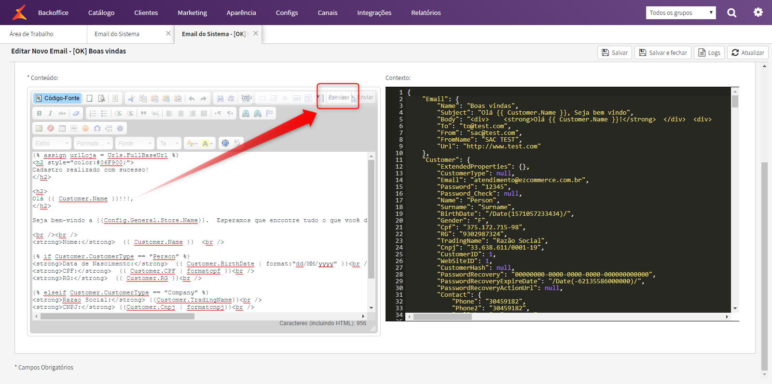
Task: Open Marketing menu
Action: click(192, 13)
